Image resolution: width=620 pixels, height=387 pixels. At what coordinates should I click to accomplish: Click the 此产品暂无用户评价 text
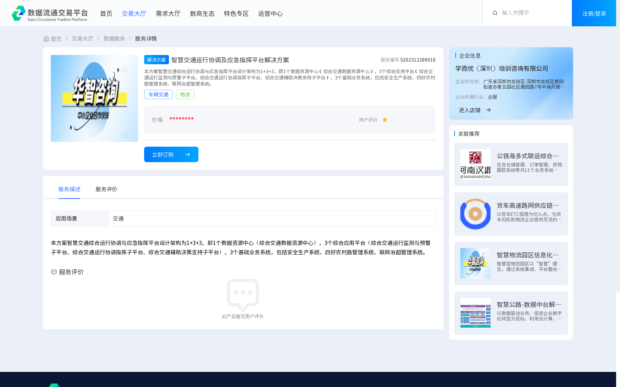pos(243,317)
